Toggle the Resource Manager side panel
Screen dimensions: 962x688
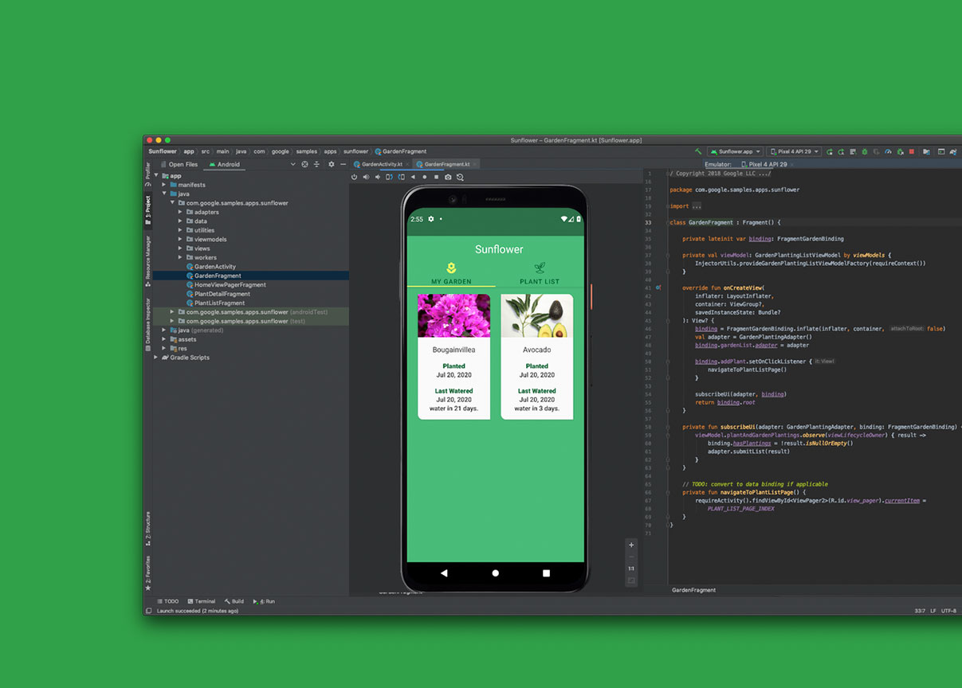147,262
